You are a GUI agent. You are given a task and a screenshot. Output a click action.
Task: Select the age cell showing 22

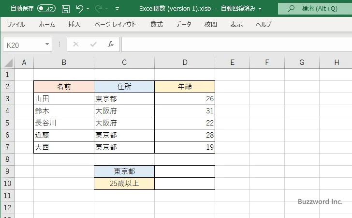pyautogui.click(x=185, y=123)
